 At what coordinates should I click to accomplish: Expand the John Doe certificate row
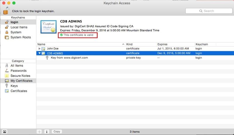(x=39, y=48)
